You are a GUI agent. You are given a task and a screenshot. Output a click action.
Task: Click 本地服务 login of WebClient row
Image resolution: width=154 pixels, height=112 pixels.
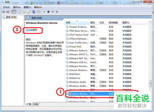(127, 74)
